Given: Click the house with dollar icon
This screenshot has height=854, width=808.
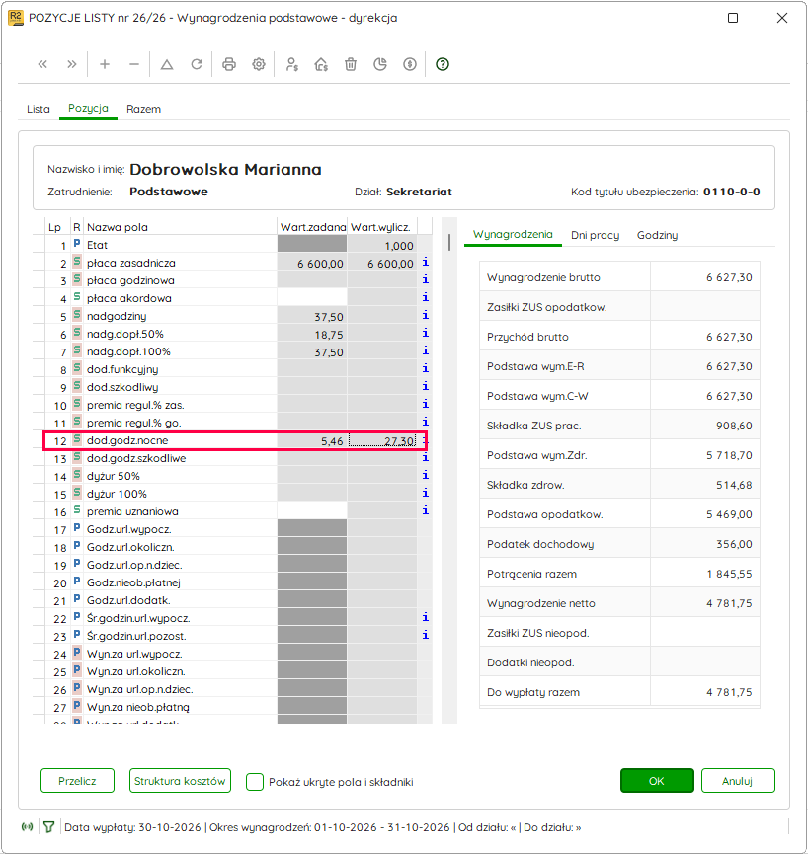Looking at the screenshot, I should point(321,64).
